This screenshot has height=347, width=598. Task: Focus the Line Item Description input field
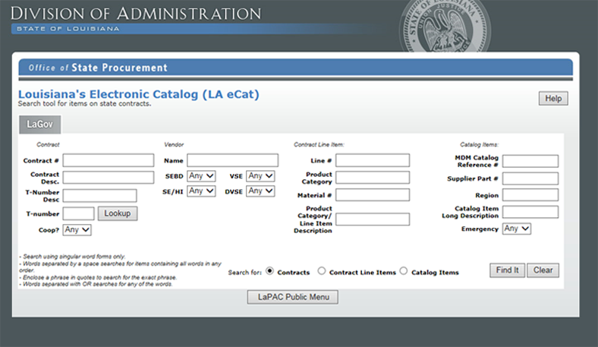point(373,219)
